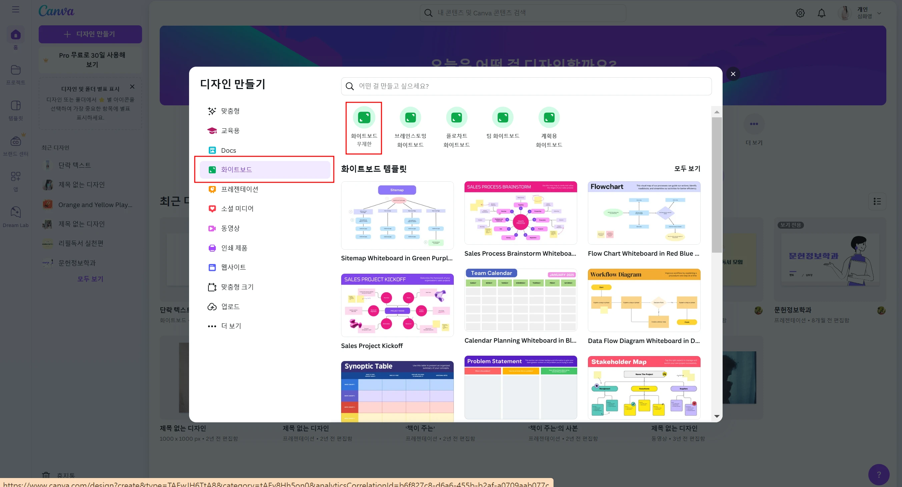
Task: Click the profile avatar picture
Action: coord(845,13)
